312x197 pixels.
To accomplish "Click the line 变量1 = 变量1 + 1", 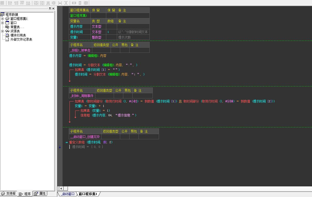I will click(89, 106).
